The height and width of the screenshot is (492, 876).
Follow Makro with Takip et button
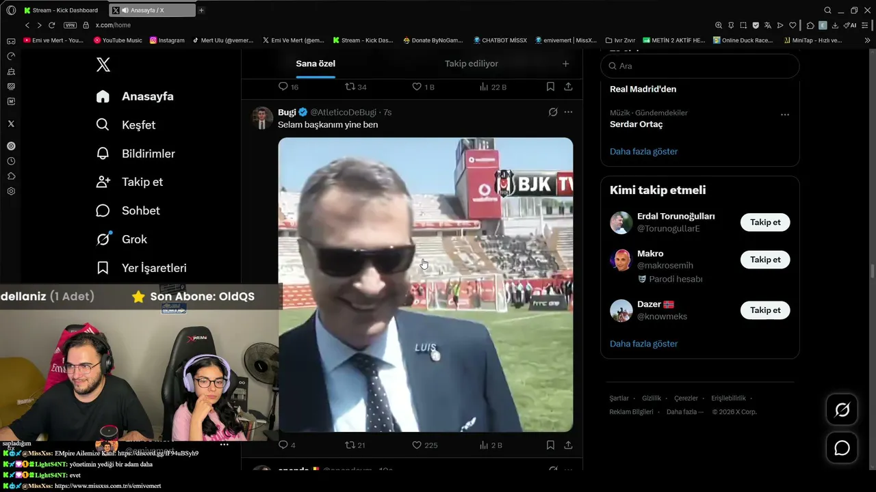(x=765, y=260)
